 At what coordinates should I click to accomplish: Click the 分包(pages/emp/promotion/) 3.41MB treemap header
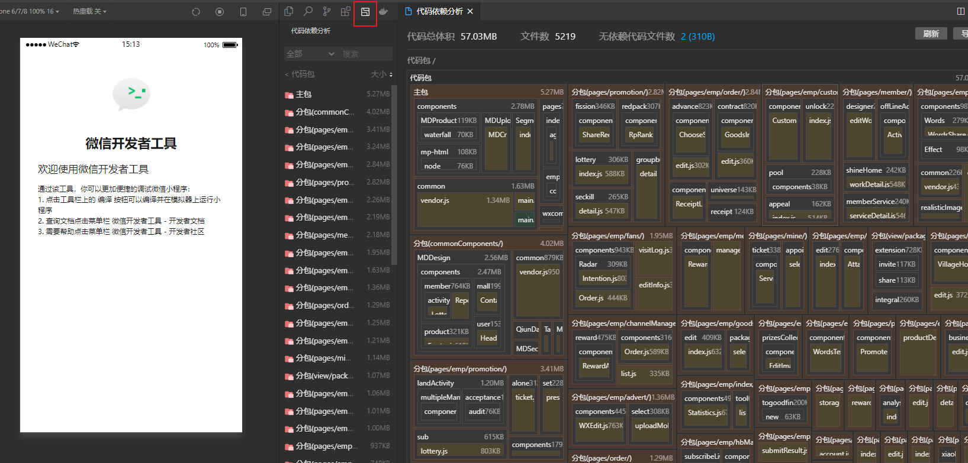pos(488,369)
